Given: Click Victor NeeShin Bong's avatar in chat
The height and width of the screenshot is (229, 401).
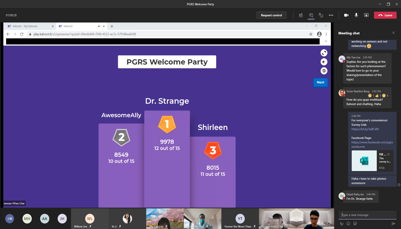Looking at the screenshot, I should (x=342, y=93).
